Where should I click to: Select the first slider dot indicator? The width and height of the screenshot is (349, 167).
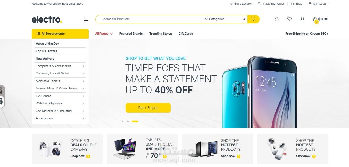pyautogui.click(x=123, y=121)
